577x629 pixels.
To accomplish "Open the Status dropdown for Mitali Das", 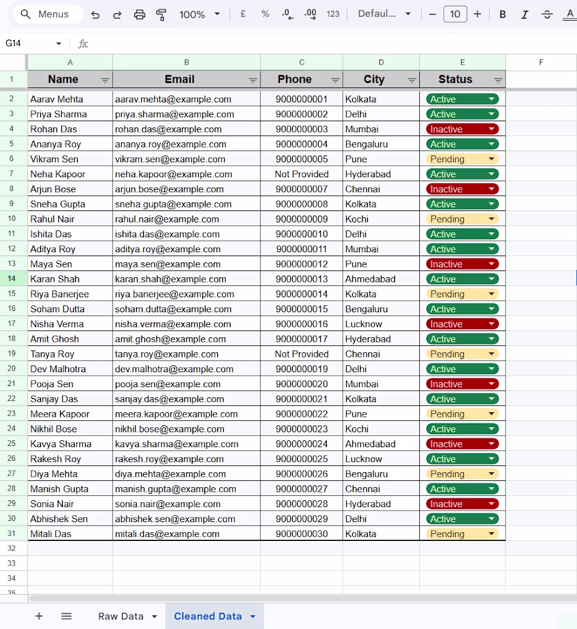I will [492, 534].
